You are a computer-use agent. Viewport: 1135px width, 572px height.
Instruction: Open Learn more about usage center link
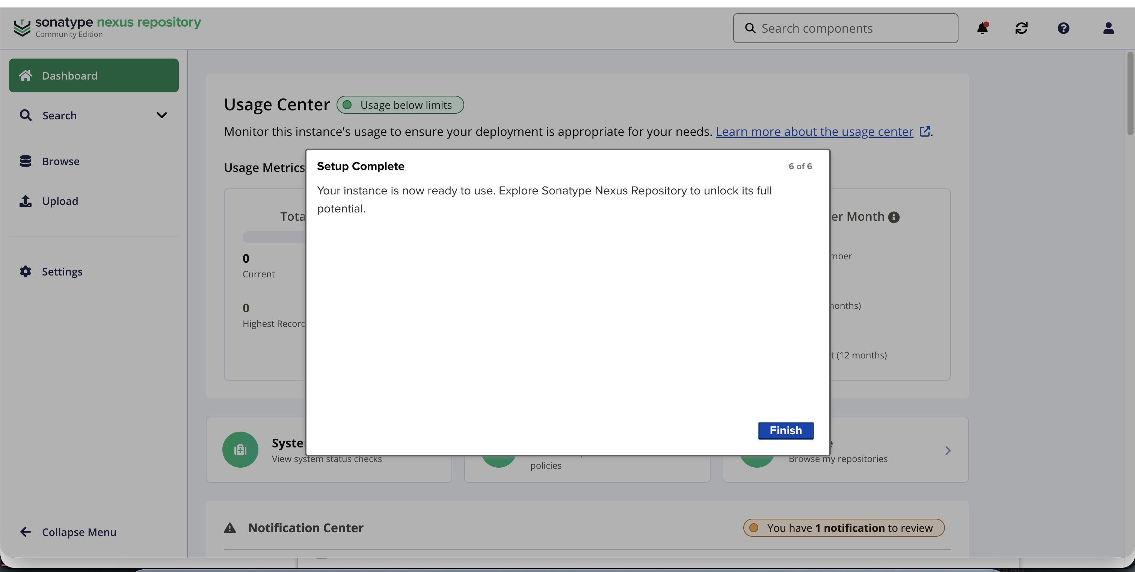tap(814, 131)
